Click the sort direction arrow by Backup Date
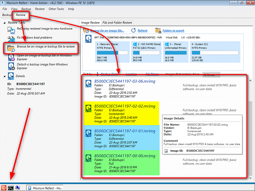This screenshot has width=255, height=191. 98,74
